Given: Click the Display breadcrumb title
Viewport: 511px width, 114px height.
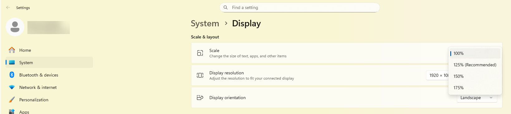Looking at the screenshot, I should coord(246,24).
